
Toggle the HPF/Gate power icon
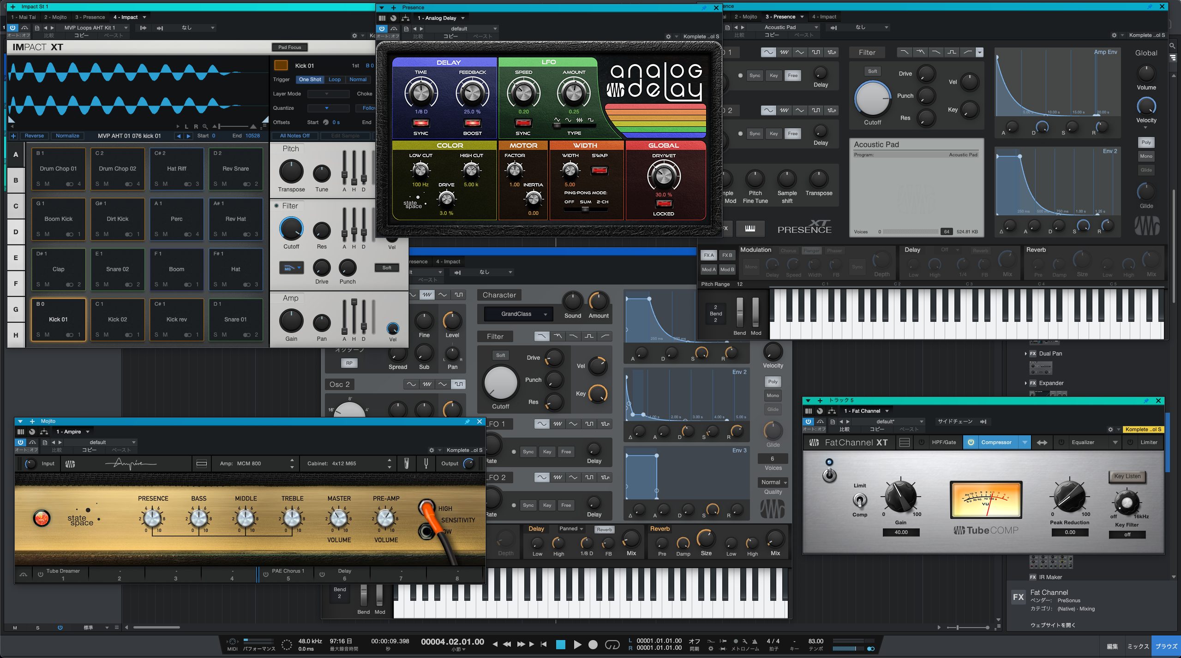point(922,442)
